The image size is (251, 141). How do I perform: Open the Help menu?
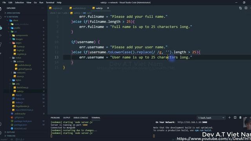pos(59,3)
